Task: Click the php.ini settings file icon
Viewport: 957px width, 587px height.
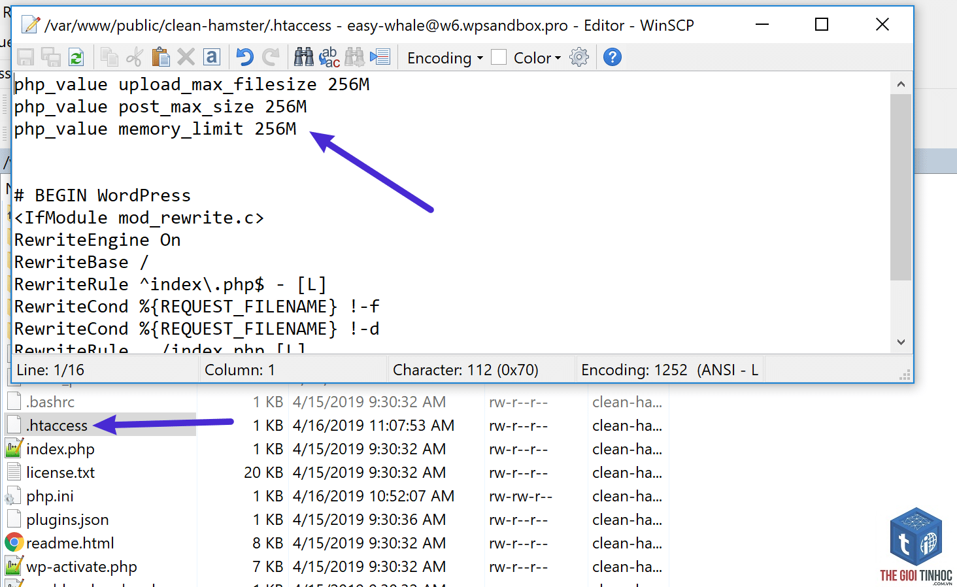Action: [x=14, y=496]
